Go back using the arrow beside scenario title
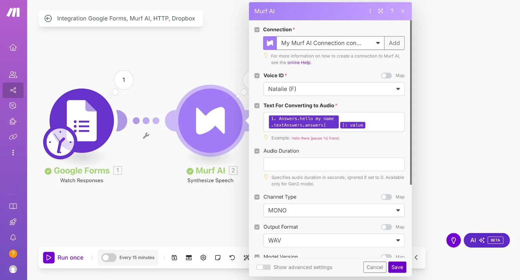 [x=48, y=19]
